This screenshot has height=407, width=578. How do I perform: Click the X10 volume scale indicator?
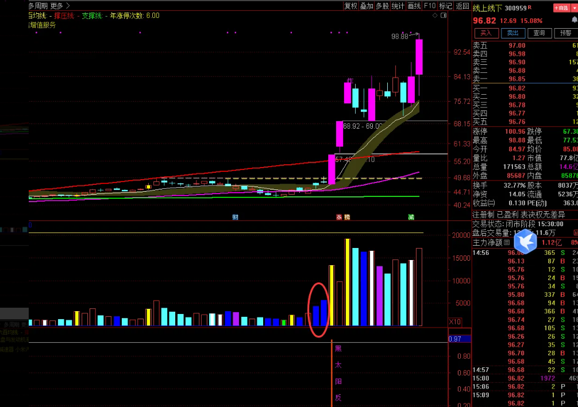tap(454, 321)
